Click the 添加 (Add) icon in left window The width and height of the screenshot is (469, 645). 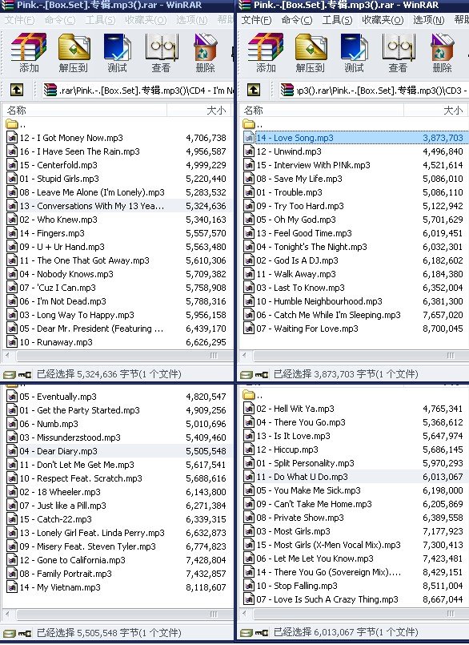coord(28,53)
